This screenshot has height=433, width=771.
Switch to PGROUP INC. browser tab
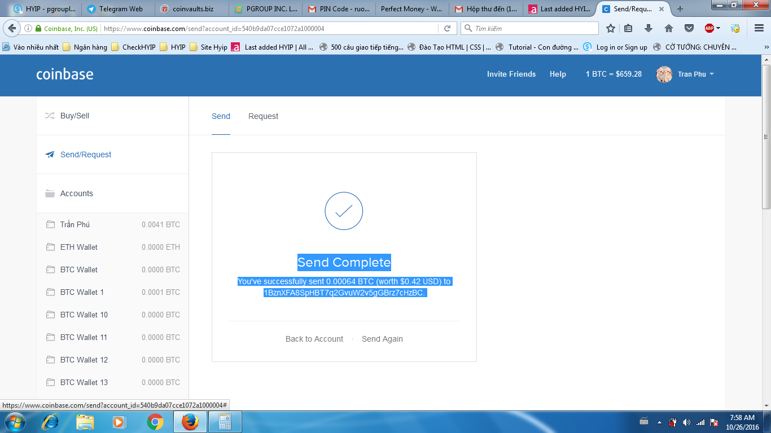click(x=265, y=9)
